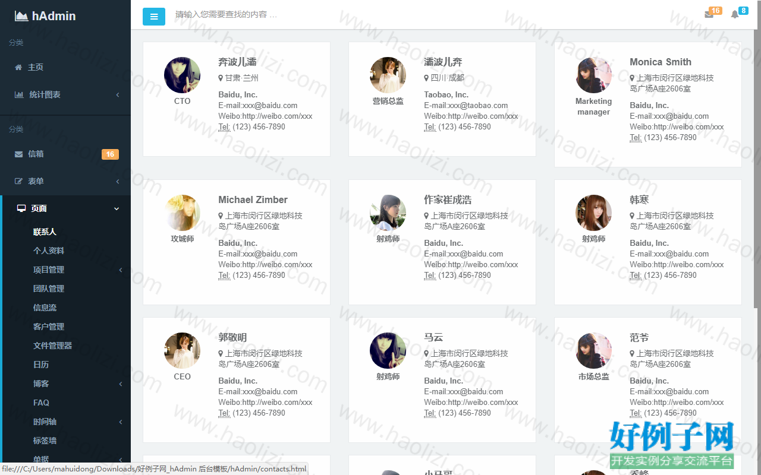
Task: Click the location pin under 马云
Action: [x=426, y=354]
